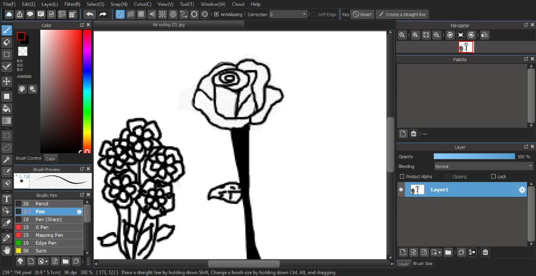The image size is (536, 276).
Task: Delete palette color with trash icon
Action: point(414,134)
